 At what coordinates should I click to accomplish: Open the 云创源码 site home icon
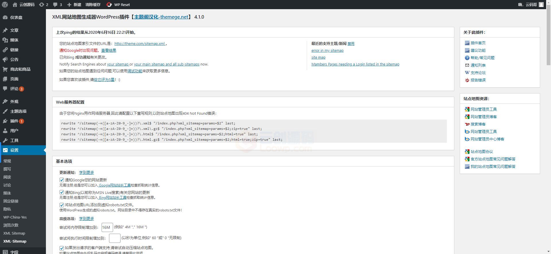(15, 5)
